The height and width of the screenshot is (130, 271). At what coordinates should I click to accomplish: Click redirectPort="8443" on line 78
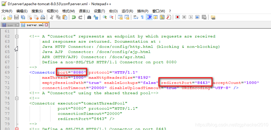pos(82,119)
